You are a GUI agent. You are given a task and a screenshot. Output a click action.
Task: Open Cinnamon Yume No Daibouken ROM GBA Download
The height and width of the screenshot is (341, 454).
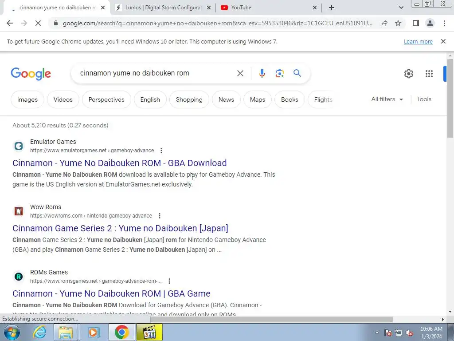click(120, 163)
